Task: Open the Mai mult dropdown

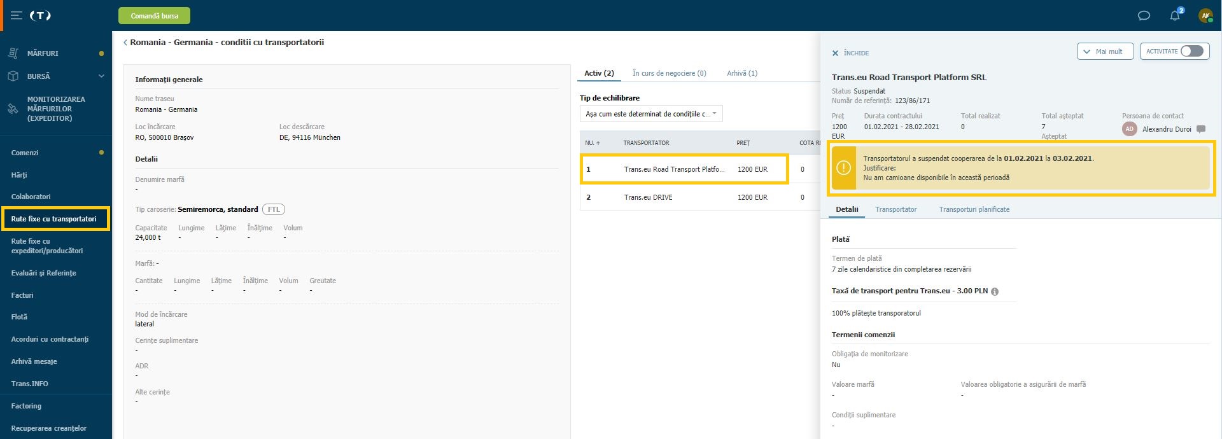Action: pos(1105,52)
